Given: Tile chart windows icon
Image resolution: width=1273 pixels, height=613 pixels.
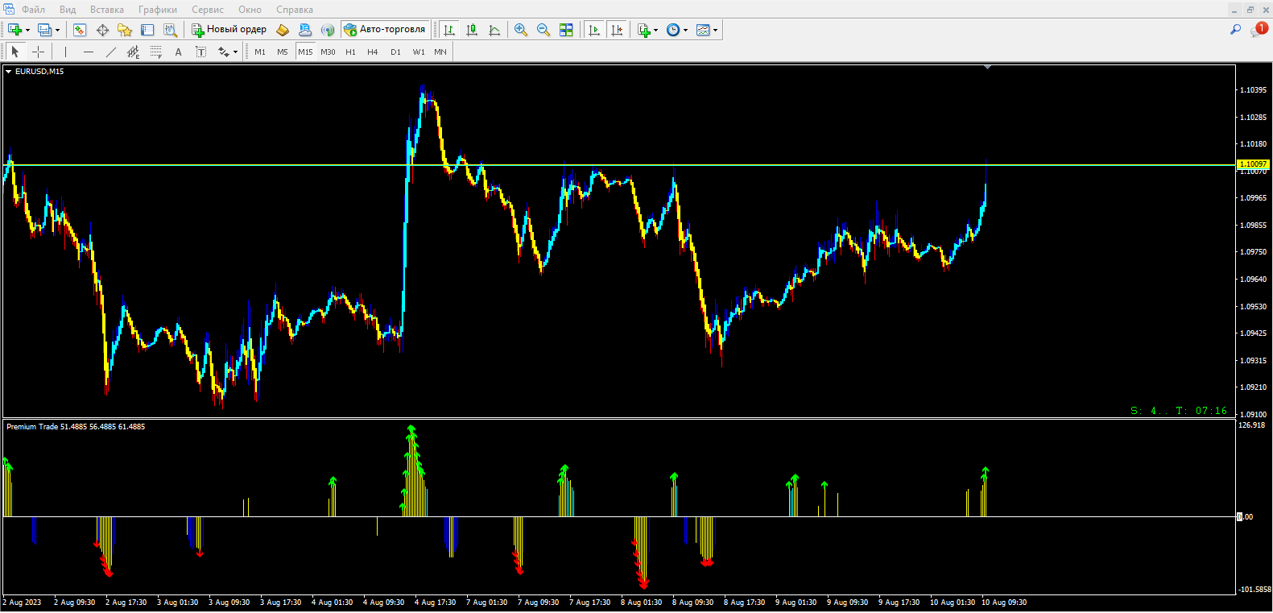Looking at the screenshot, I should tap(566, 30).
